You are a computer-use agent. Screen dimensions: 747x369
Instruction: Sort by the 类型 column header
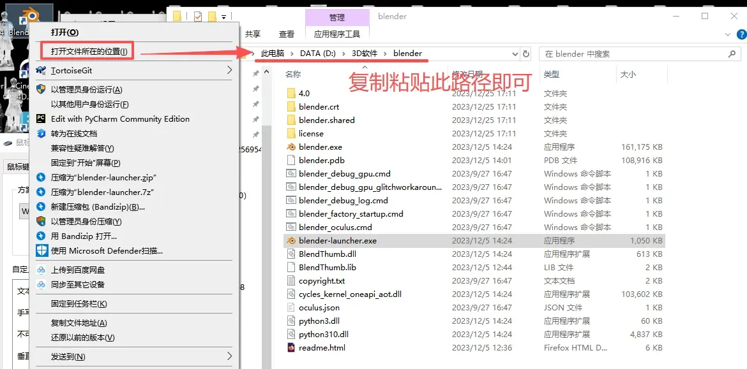552,74
